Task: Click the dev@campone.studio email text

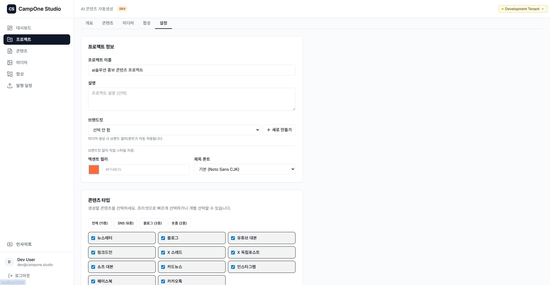Action: pos(35,265)
